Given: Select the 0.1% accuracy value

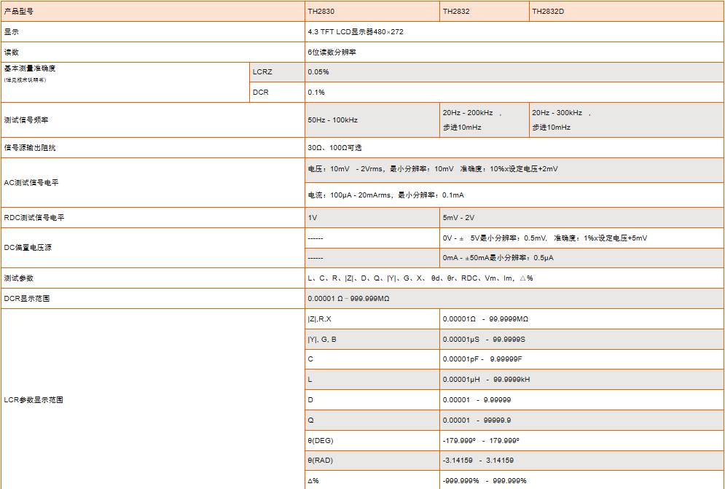Looking at the screenshot, I should pyautogui.click(x=514, y=93).
